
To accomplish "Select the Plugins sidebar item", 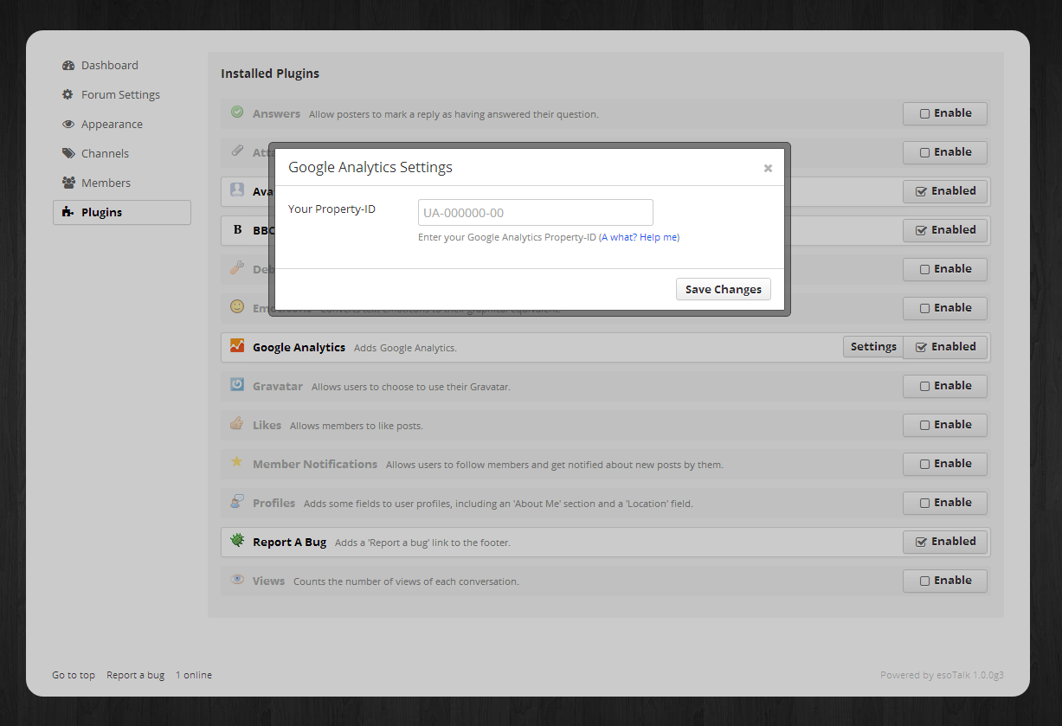I will coord(122,213).
